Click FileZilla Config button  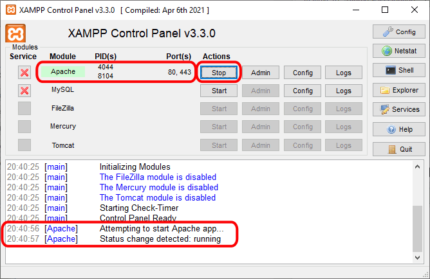pos(303,109)
